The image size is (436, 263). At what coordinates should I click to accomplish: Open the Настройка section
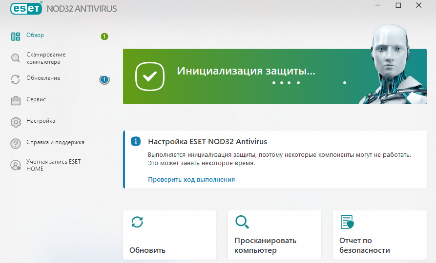(41, 121)
